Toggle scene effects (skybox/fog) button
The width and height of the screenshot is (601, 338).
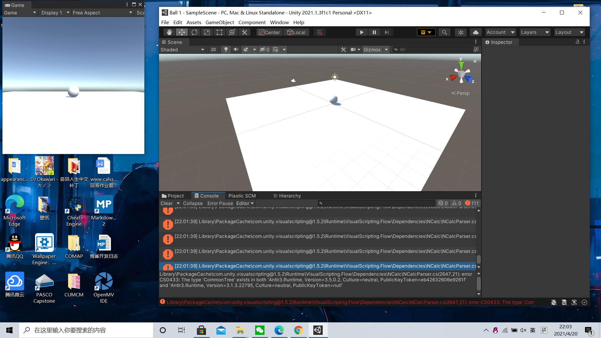pos(246,49)
